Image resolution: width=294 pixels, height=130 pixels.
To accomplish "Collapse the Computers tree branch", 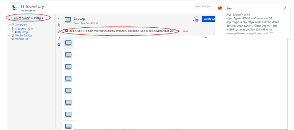I will tap(9, 24).
